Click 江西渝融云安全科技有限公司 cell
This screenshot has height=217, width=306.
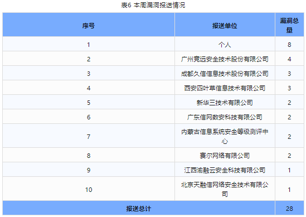point(225,170)
